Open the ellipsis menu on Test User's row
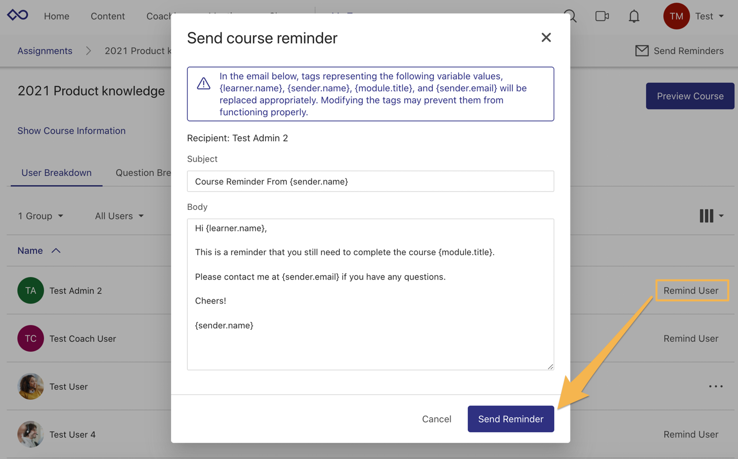 tap(715, 386)
